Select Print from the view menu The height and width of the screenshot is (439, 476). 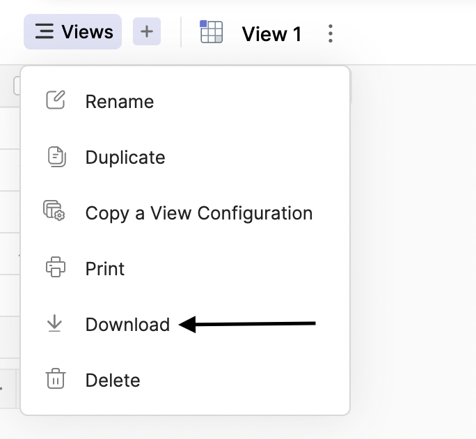[x=105, y=269]
